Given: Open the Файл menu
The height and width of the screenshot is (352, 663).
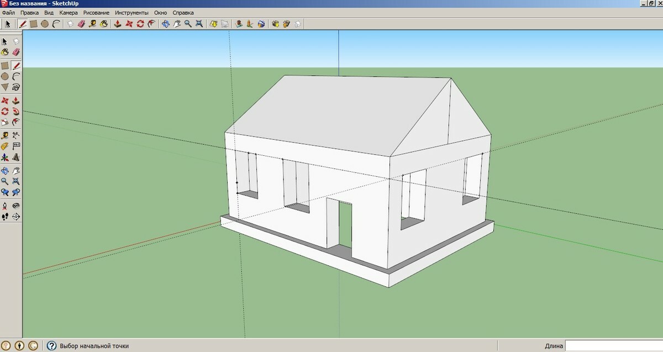Looking at the screenshot, I should coord(8,12).
